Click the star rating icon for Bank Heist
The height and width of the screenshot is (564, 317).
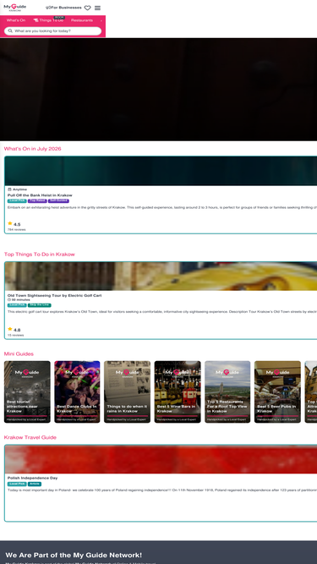click(x=10, y=223)
